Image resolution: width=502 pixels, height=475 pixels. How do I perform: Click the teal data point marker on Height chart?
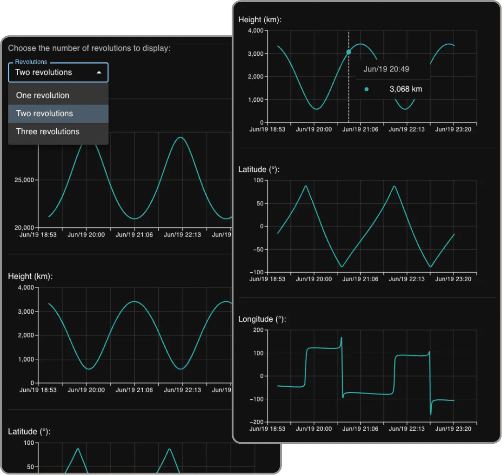point(348,52)
